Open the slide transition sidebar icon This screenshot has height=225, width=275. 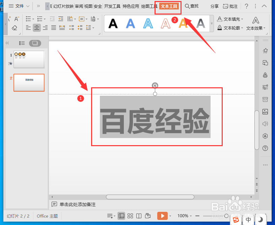265,63
